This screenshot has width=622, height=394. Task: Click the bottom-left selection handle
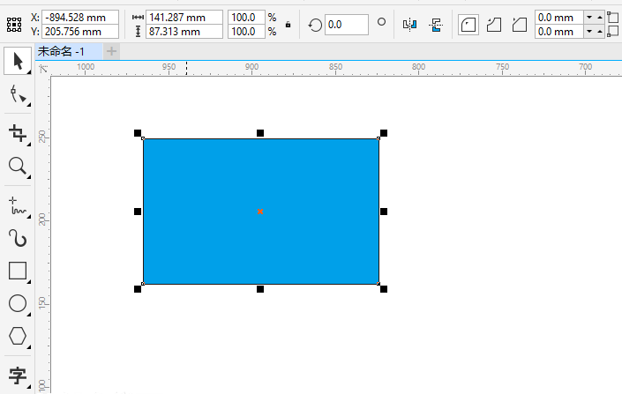click(138, 289)
